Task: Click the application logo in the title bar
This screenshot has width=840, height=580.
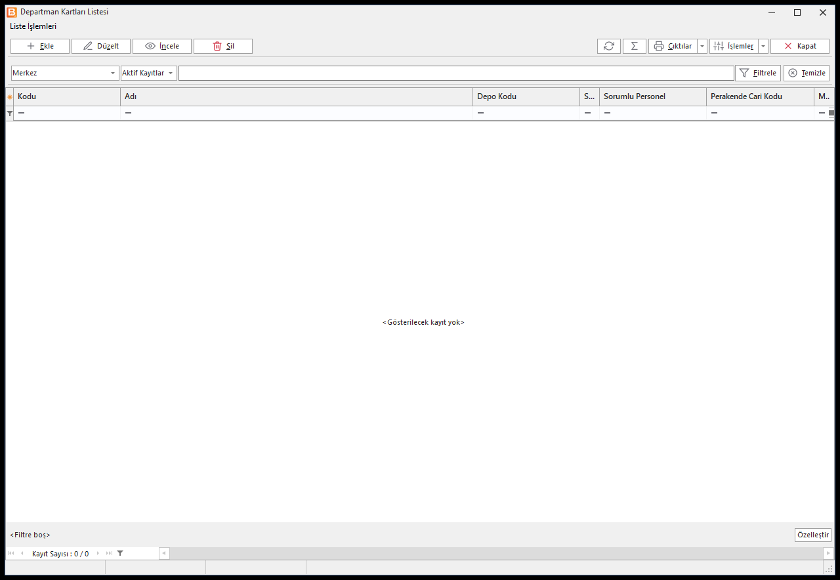Action: click(x=12, y=12)
